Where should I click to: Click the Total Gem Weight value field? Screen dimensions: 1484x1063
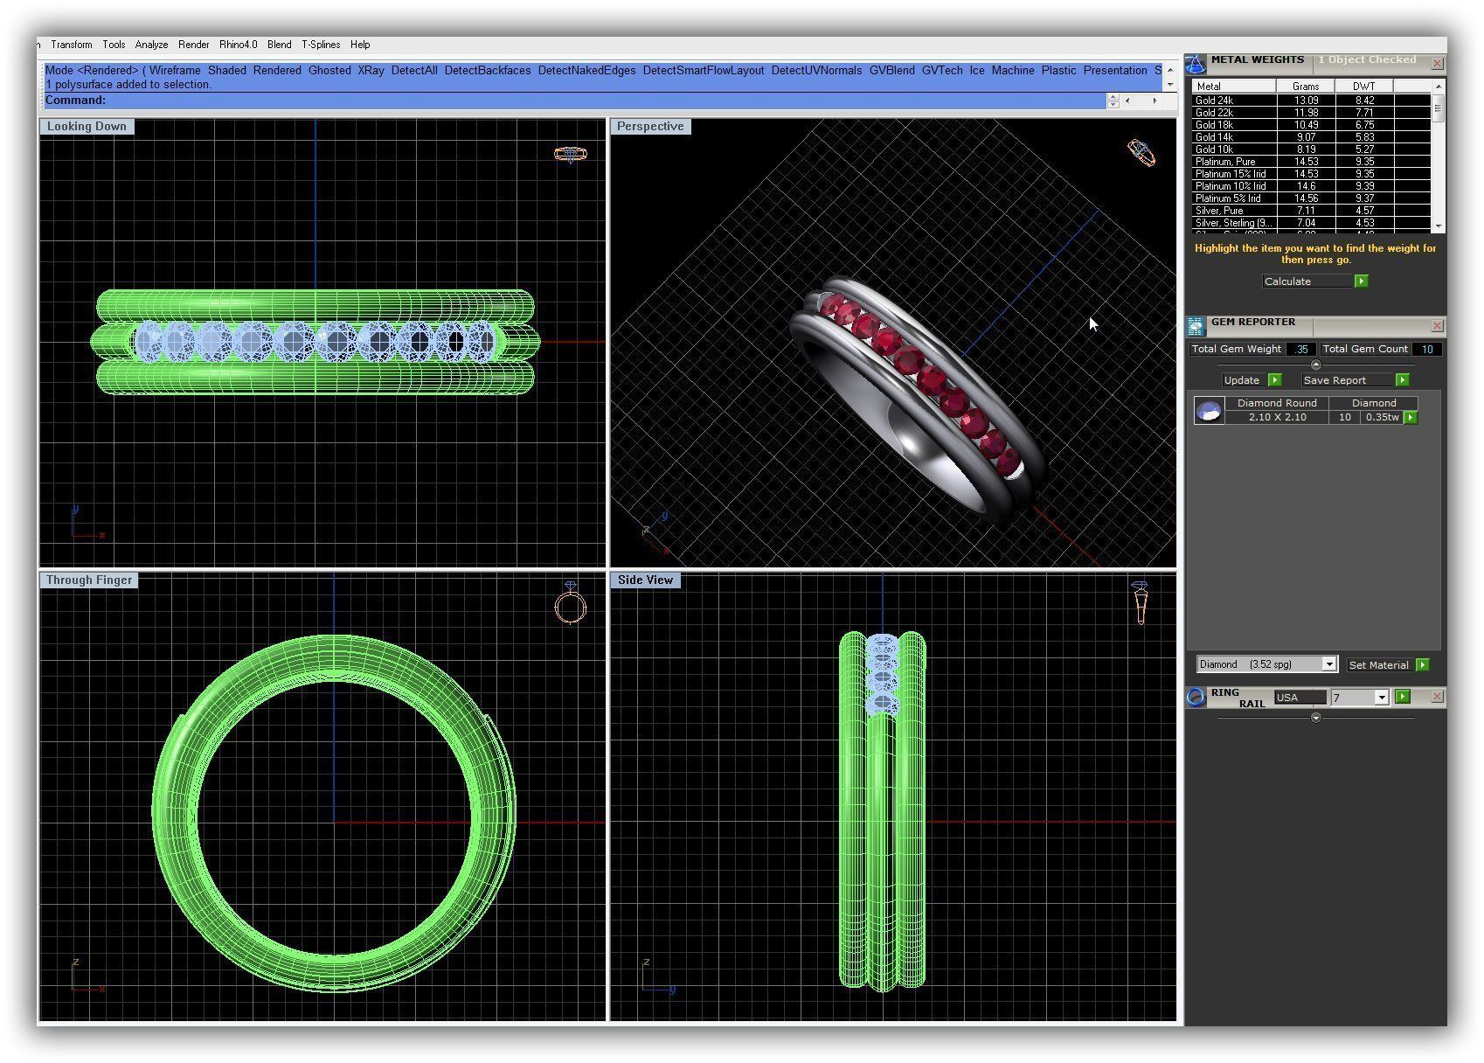coord(1300,349)
